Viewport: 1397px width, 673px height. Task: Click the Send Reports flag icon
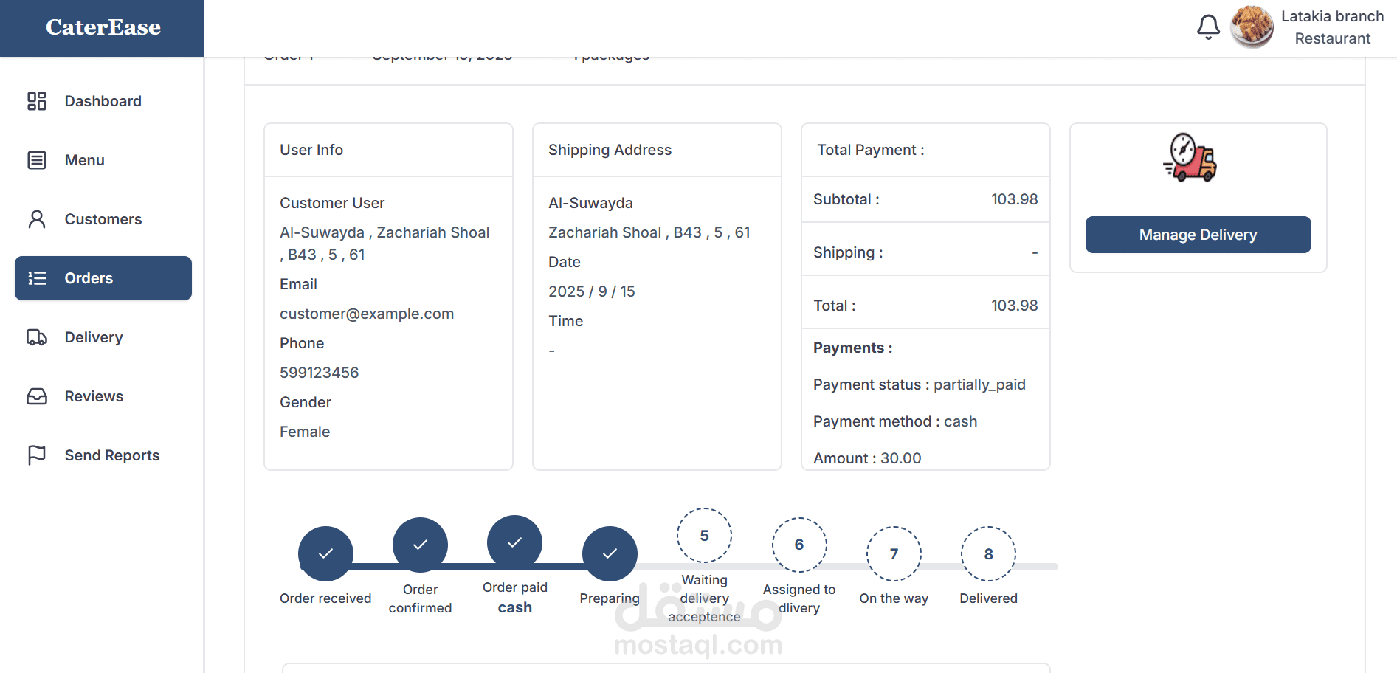37,455
